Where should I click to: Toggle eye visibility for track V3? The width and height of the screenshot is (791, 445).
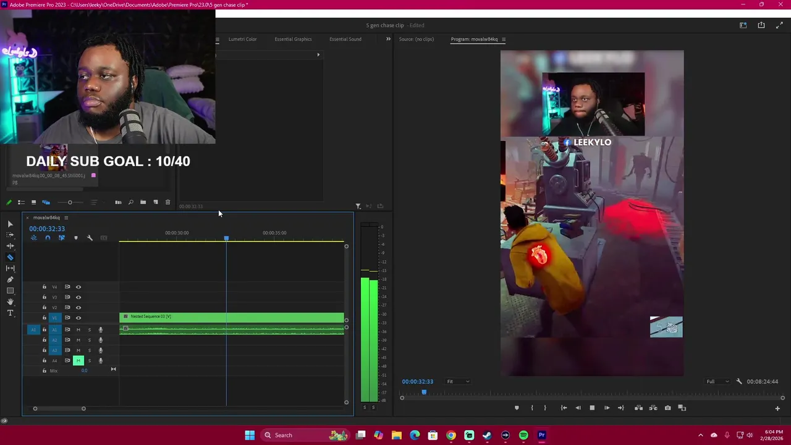pyautogui.click(x=78, y=297)
